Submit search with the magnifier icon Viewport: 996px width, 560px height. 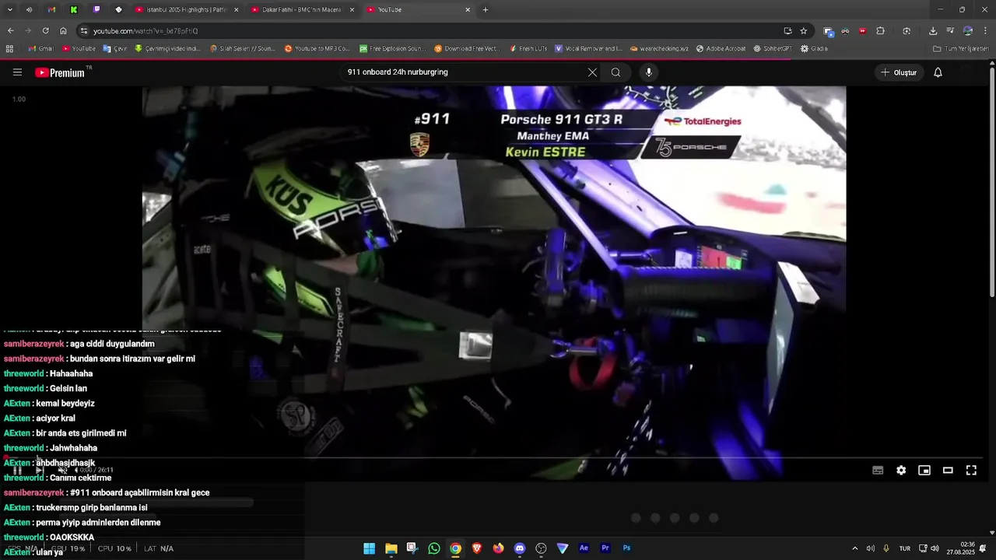pyautogui.click(x=615, y=72)
